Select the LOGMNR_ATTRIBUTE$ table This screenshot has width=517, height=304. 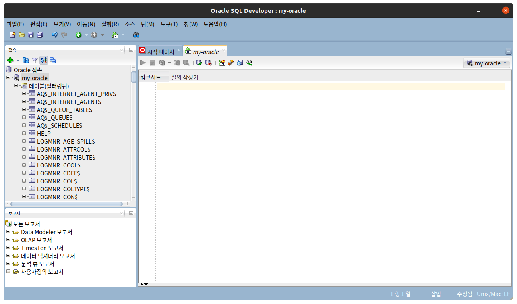click(x=66, y=157)
